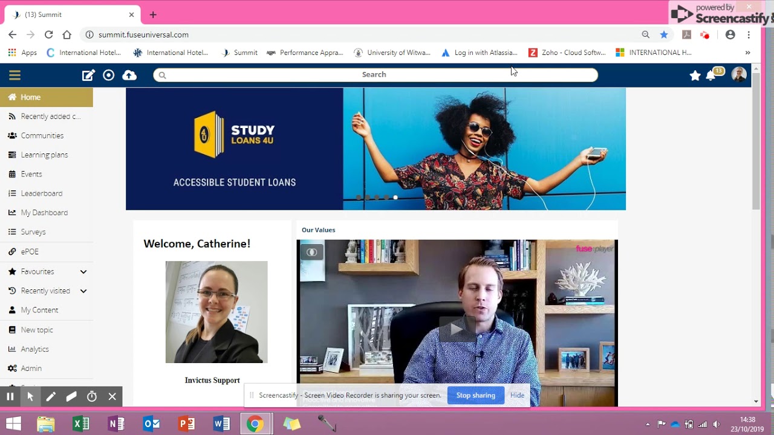The height and width of the screenshot is (435, 774).
Task: Open Analytics in sidebar
Action: (47, 349)
